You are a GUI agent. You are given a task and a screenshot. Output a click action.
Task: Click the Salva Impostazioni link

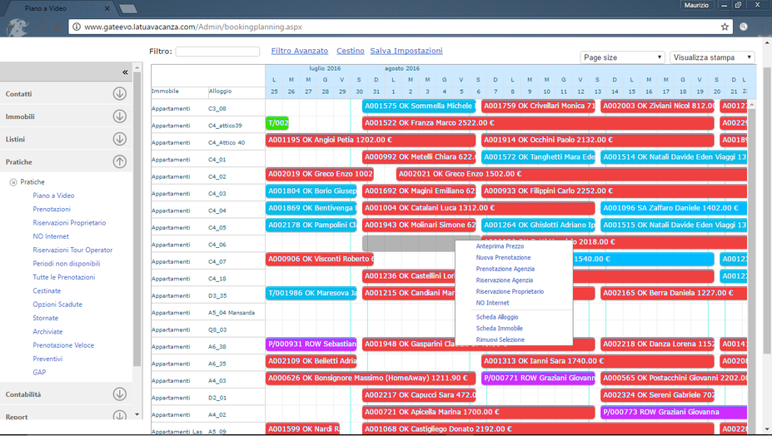coord(406,51)
